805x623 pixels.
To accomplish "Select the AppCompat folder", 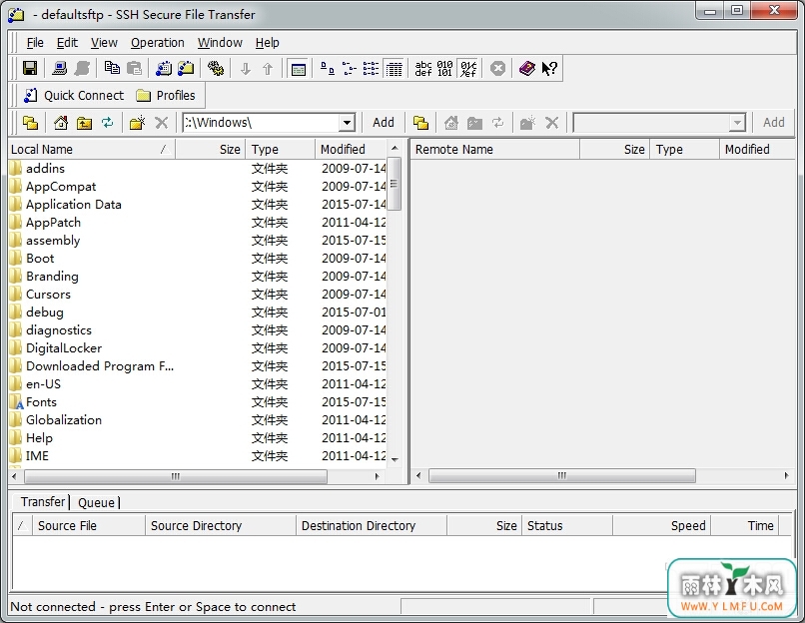I will click(x=61, y=187).
